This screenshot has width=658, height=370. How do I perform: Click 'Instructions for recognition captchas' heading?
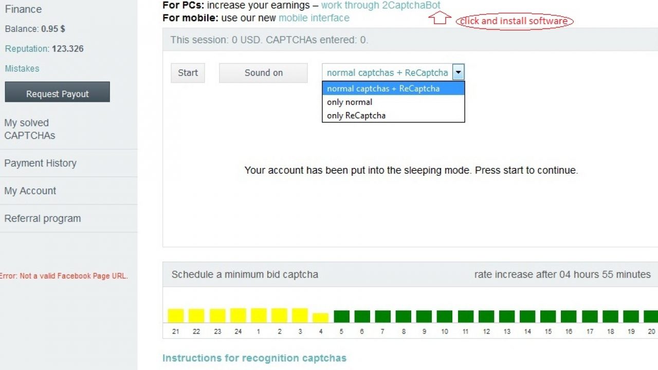pos(254,358)
